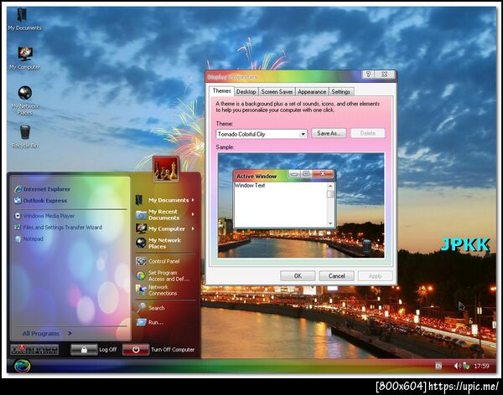
Task: Click the theme sample preview image
Action: click(x=301, y=205)
